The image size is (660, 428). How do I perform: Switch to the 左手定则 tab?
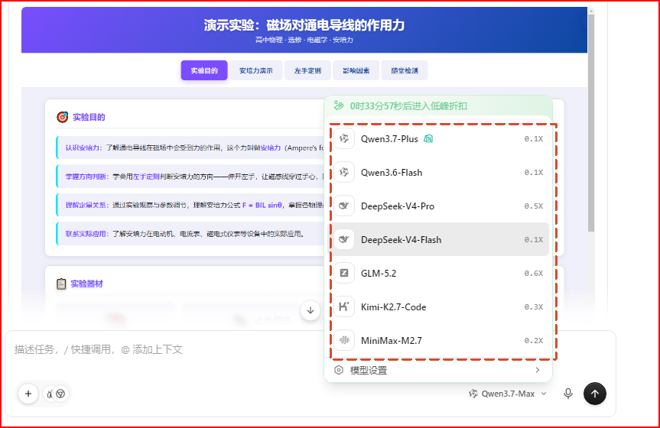(x=307, y=70)
